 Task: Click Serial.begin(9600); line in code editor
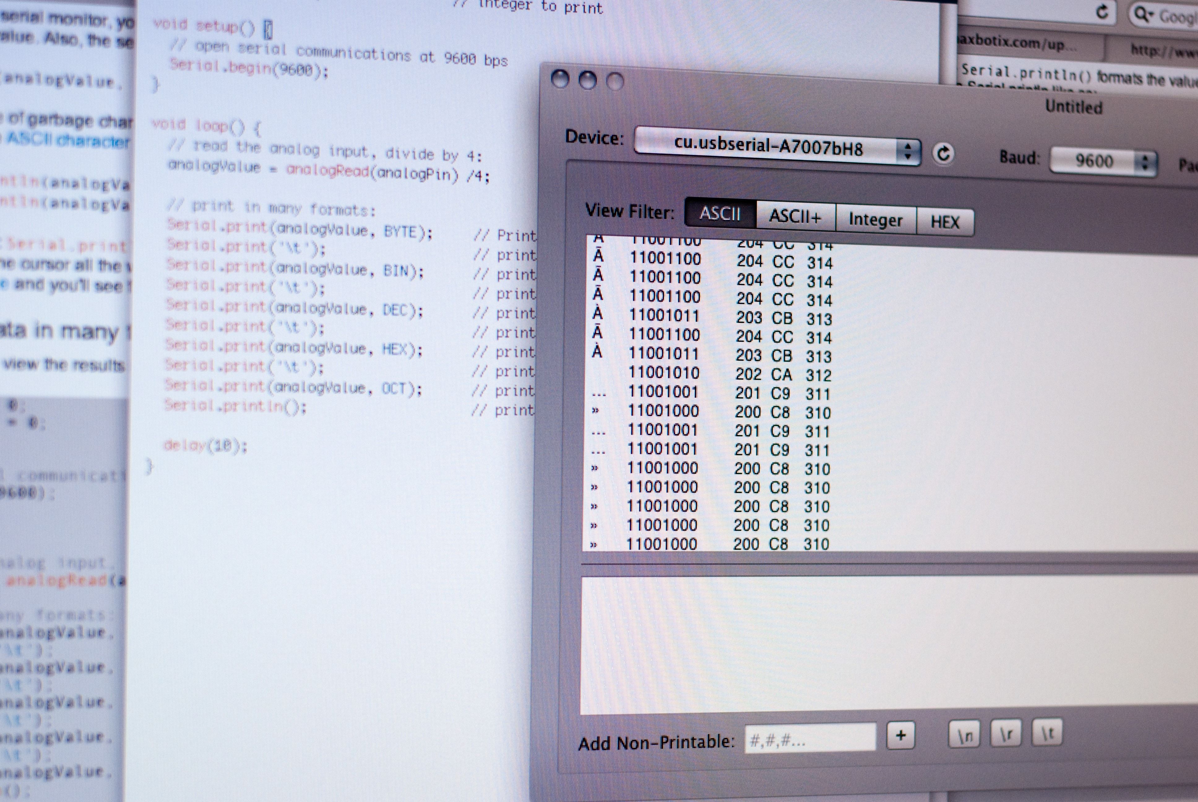(x=248, y=67)
